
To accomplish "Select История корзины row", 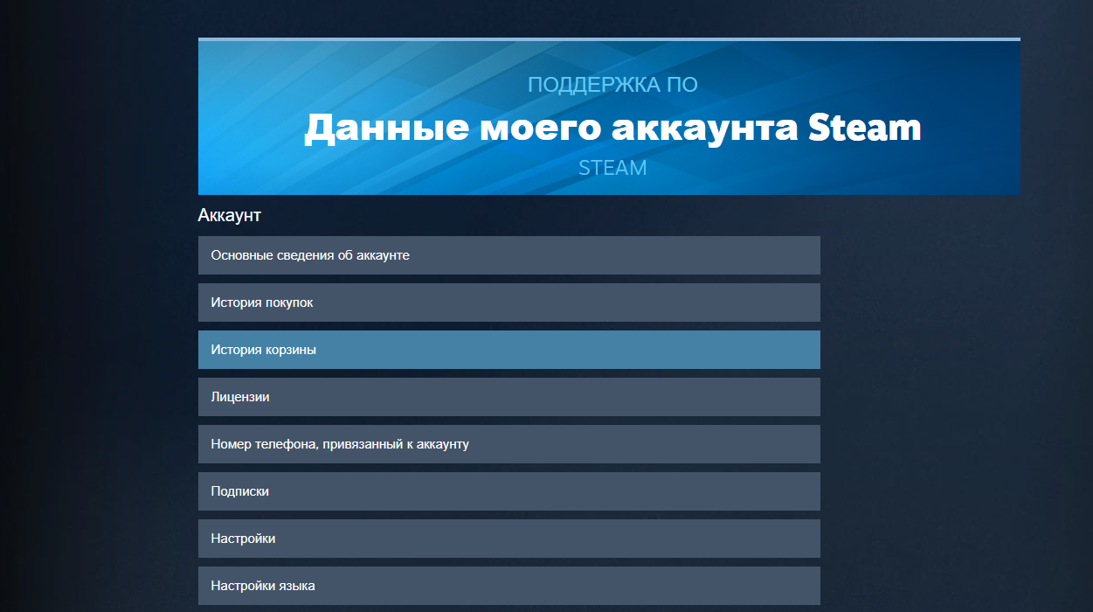I will tap(508, 350).
